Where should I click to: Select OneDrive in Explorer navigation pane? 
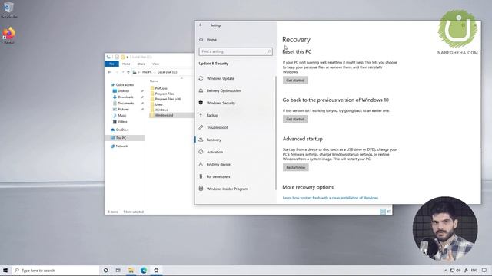click(122, 130)
